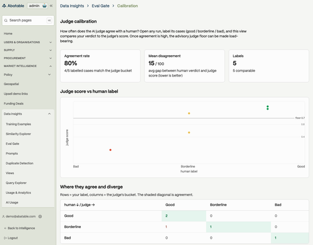Viewport: 313px width, 245px height.
Task: Go to Eval Gate breadcrumb link
Action: [x=101, y=6]
